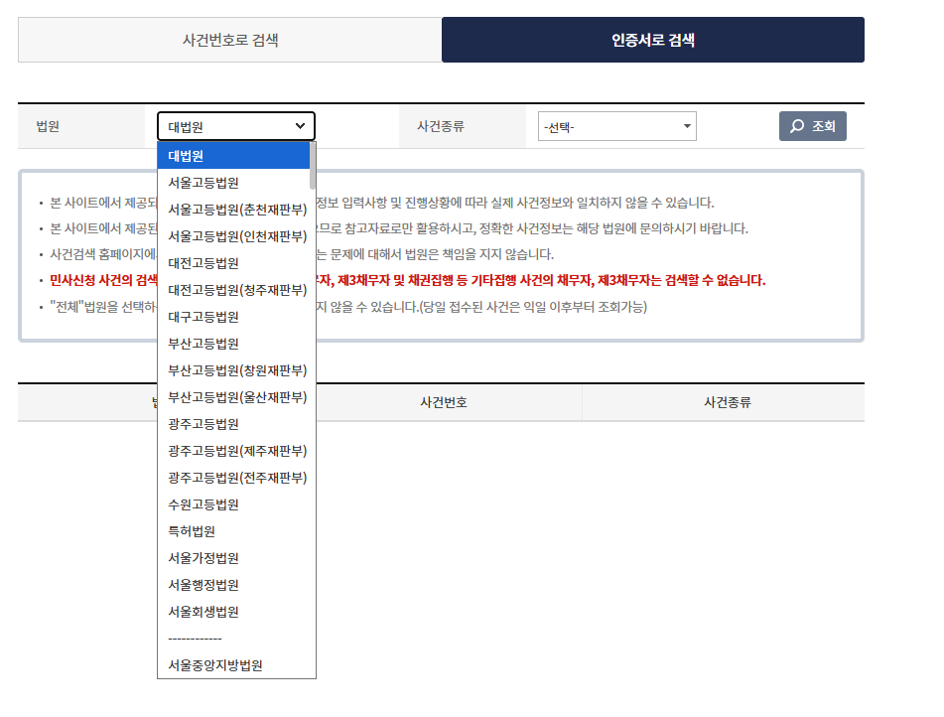This screenshot has width=944, height=717.
Task: Choose 서울고등법원 from the list
Action: pos(233,183)
